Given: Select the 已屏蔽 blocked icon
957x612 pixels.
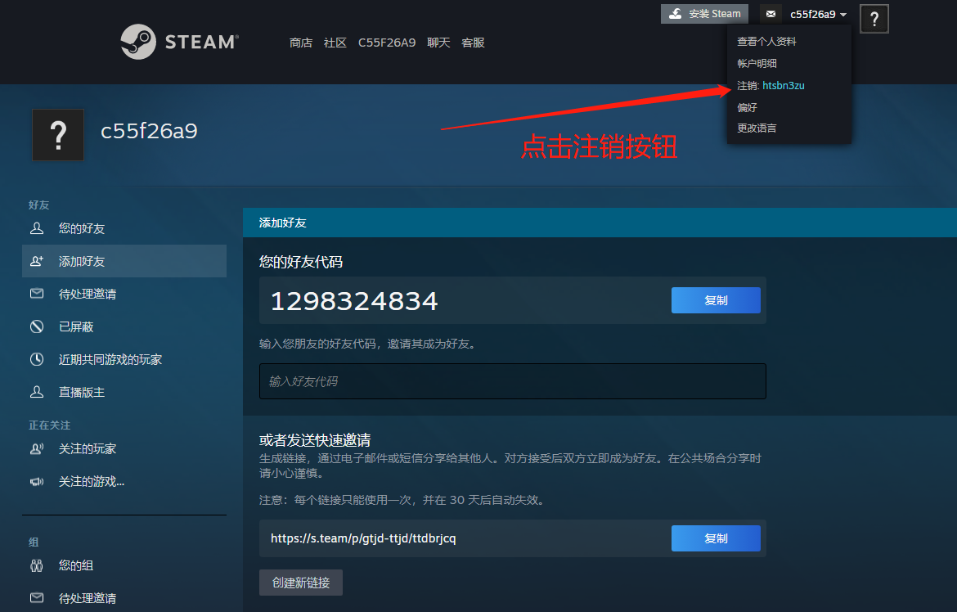Looking at the screenshot, I should [37, 326].
